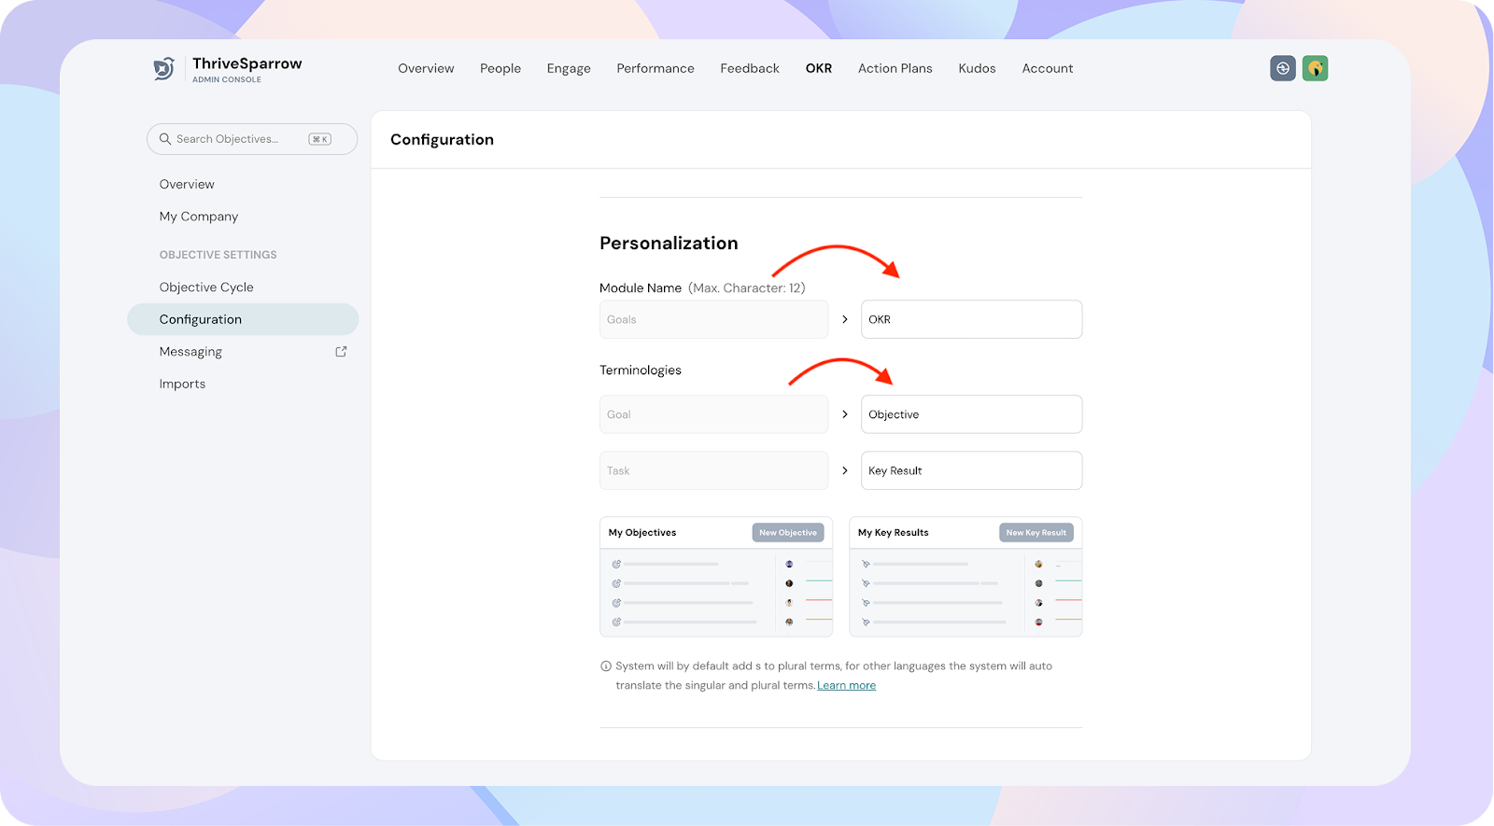Open Action Plans in top navigation
The image size is (1494, 826).
click(x=895, y=68)
